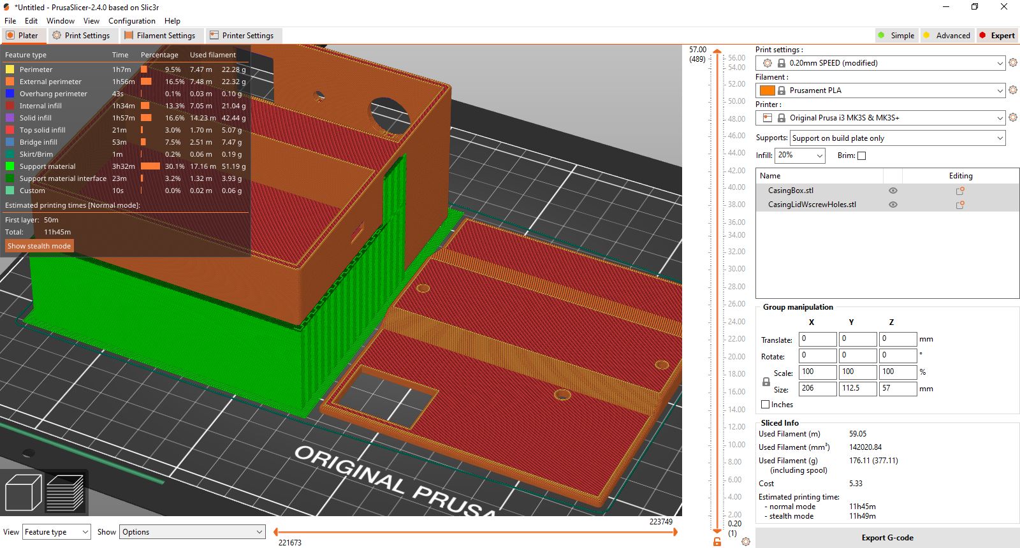The width and height of the screenshot is (1020, 548).
Task: Click Size Z field showing 57
Action: click(898, 389)
